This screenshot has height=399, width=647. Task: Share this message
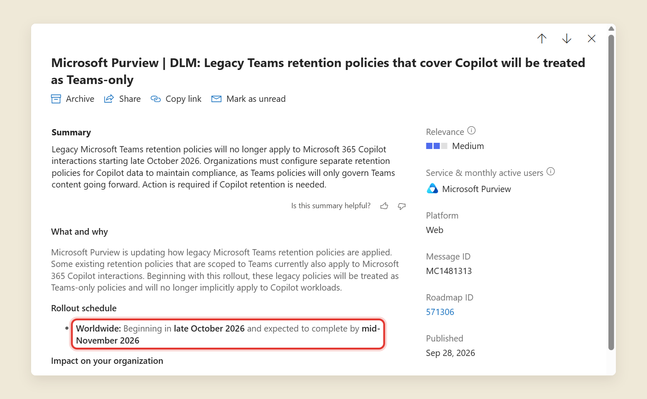click(122, 99)
